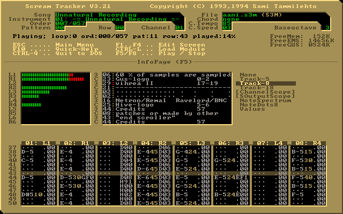
Task: Click sample row '60 % of samples are sampled'
Action: tap(167, 75)
